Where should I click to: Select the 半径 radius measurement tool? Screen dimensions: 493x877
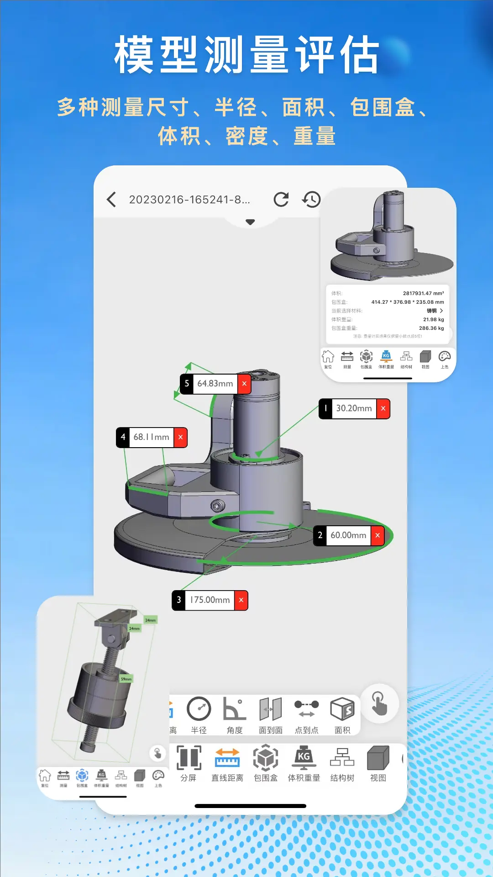199,715
